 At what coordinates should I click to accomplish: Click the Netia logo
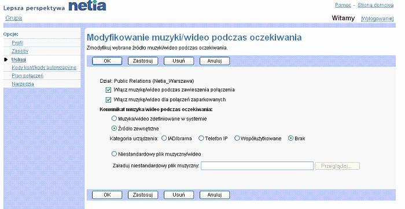click(87, 5)
